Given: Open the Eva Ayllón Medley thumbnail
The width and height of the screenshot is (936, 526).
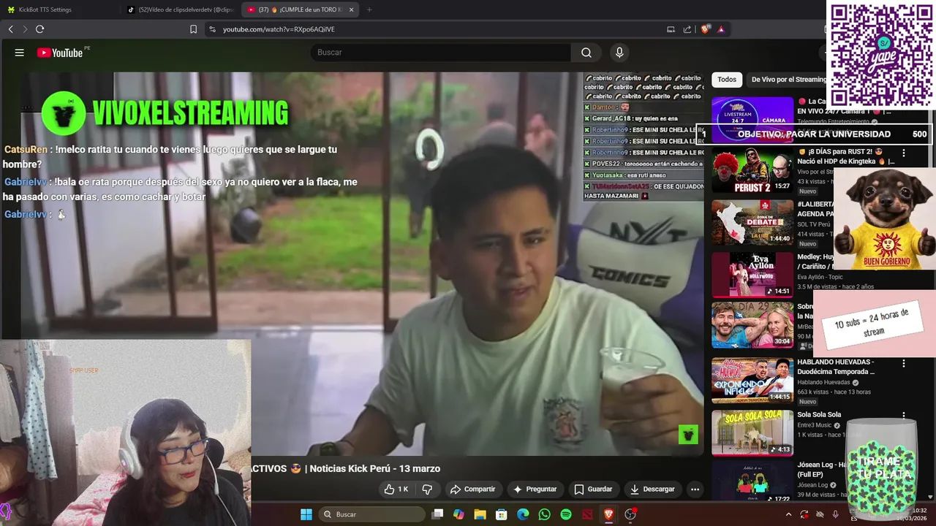Looking at the screenshot, I should 752,275.
